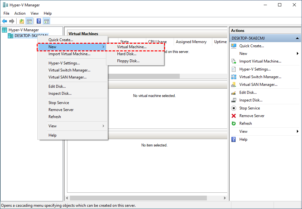Click the red X Remove Server icon
The height and width of the screenshot is (209, 302).
234,116
